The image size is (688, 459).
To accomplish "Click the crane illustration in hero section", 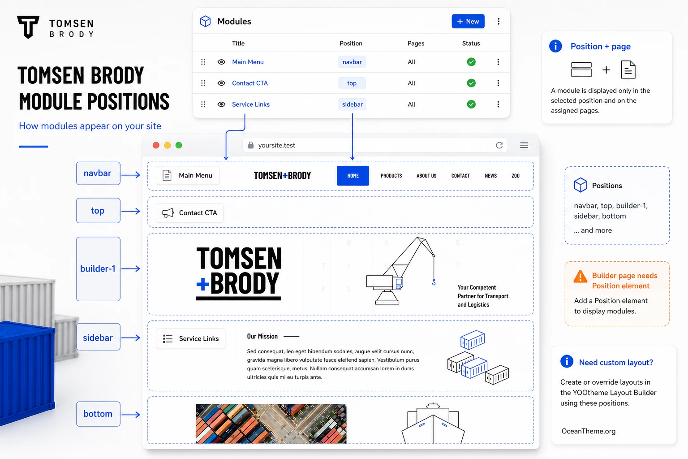I will tap(401, 271).
